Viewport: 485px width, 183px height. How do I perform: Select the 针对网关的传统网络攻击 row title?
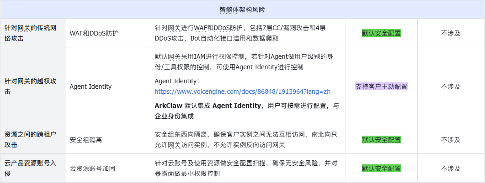pos(30,33)
